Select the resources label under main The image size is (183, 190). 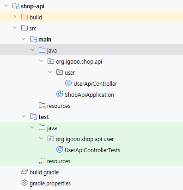pyautogui.click(x=59, y=106)
